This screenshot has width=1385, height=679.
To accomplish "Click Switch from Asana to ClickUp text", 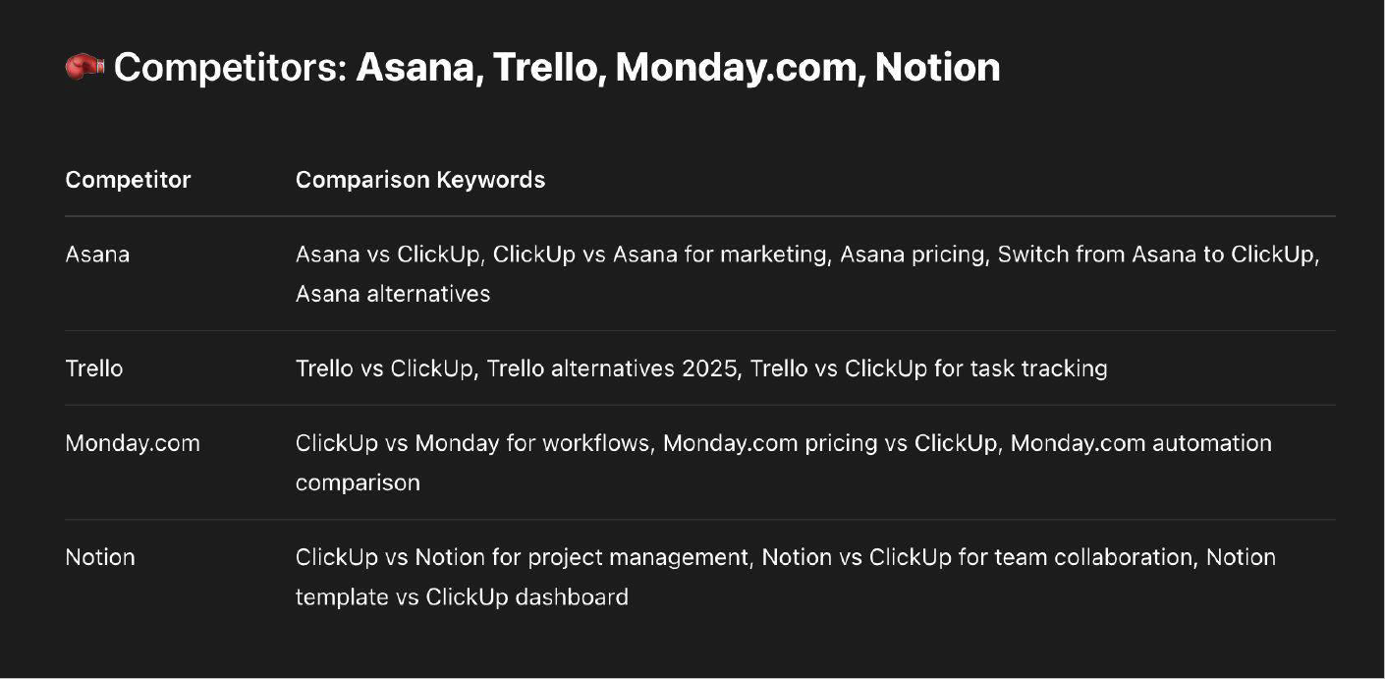I will pyautogui.click(x=1155, y=254).
